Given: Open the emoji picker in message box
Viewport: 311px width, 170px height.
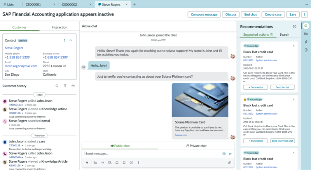Looking at the screenshot, I should [x=224, y=154].
